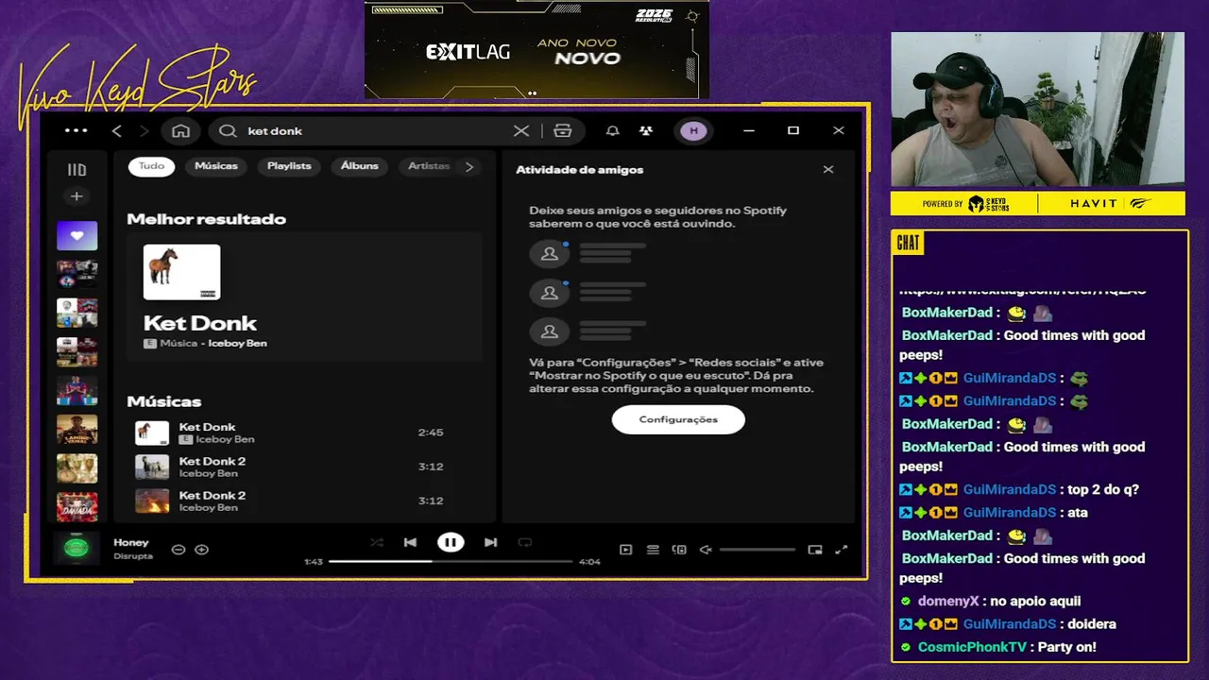Open the Ket Donk best result card
This screenshot has height=680, width=1209.
click(x=304, y=297)
